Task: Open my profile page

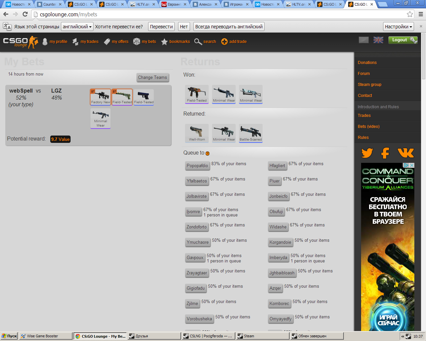Action: point(58,42)
